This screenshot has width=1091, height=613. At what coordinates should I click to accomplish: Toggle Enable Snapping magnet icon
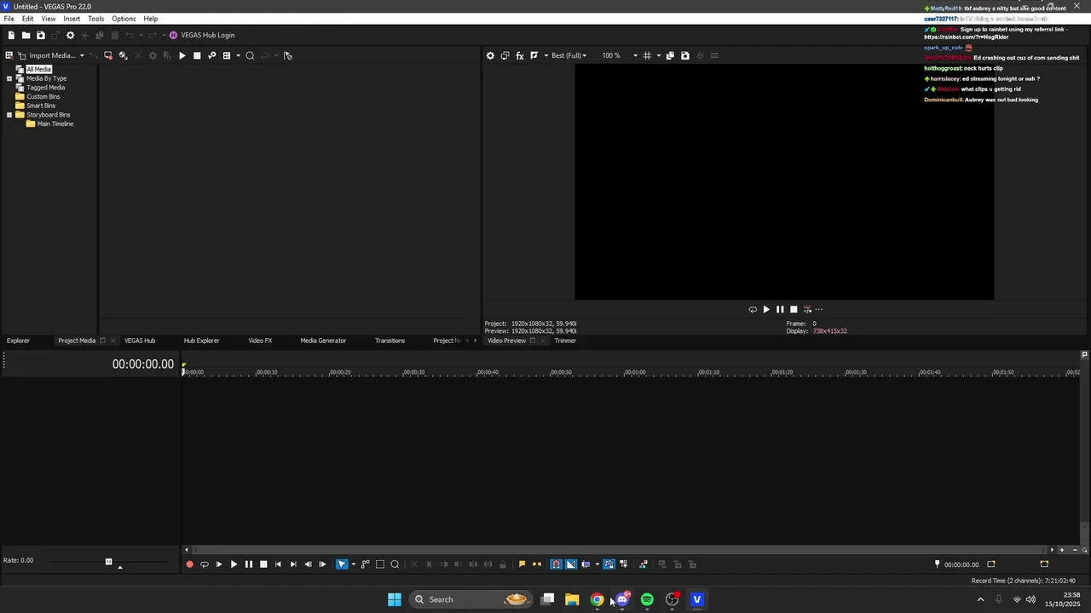[x=556, y=564]
